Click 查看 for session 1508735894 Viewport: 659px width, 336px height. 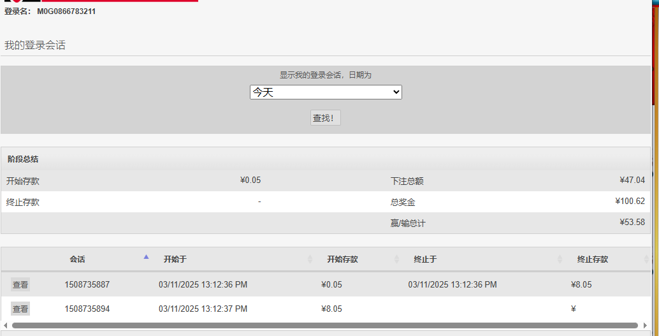click(x=20, y=309)
